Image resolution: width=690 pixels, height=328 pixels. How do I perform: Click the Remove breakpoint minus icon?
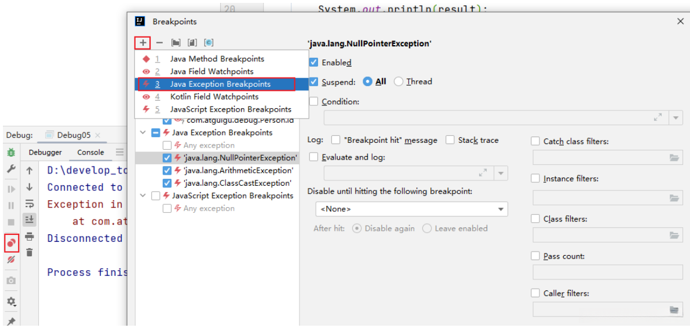[160, 43]
